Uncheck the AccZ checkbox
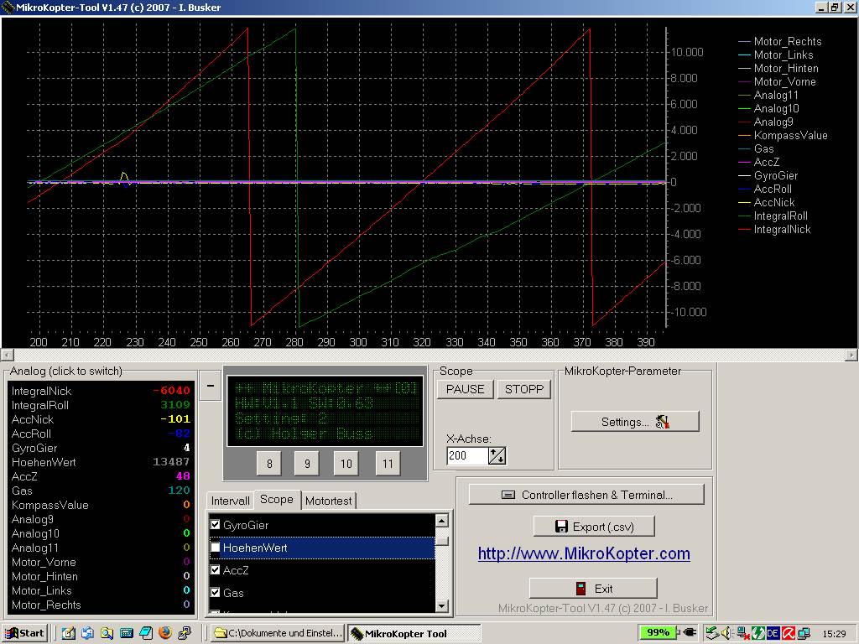Image resolution: width=859 pixels, height=644 pixels. [216, 570]
